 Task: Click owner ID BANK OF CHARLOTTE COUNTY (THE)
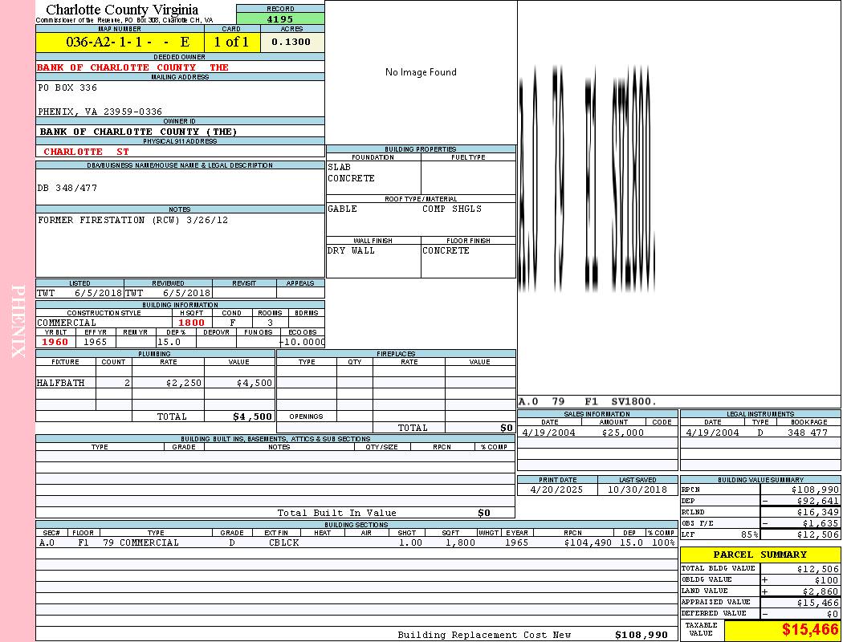pos(139,132)
